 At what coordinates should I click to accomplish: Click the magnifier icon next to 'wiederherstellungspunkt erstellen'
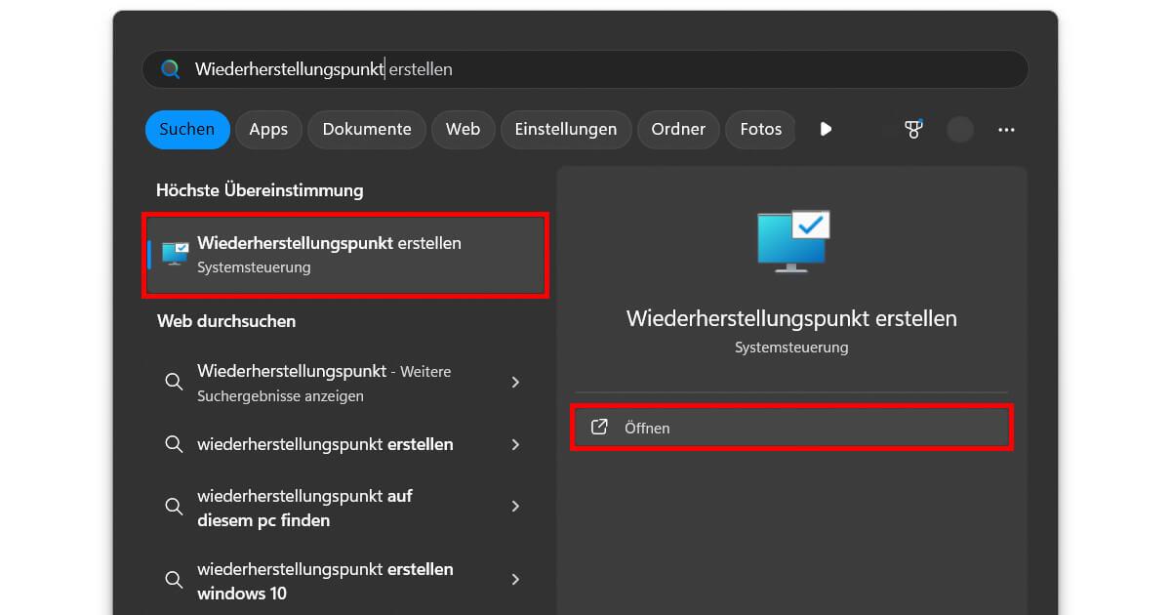[x=174, y=444]
